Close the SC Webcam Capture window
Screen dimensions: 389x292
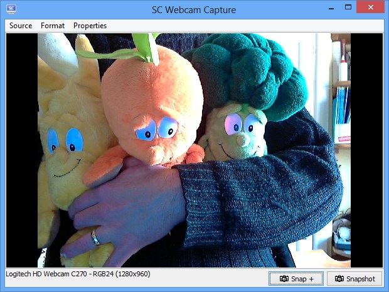370,7
